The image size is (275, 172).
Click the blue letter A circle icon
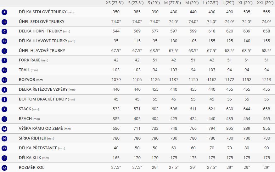pos(4,12)
